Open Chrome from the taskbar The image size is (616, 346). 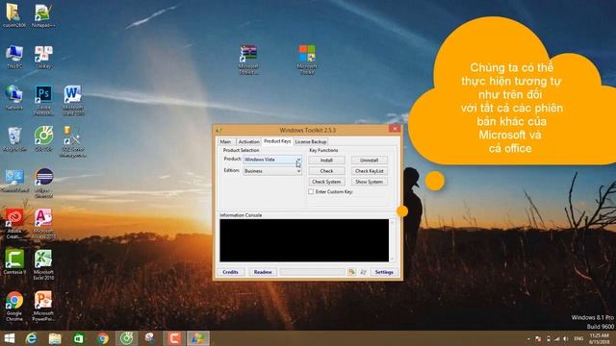(103, 338)
